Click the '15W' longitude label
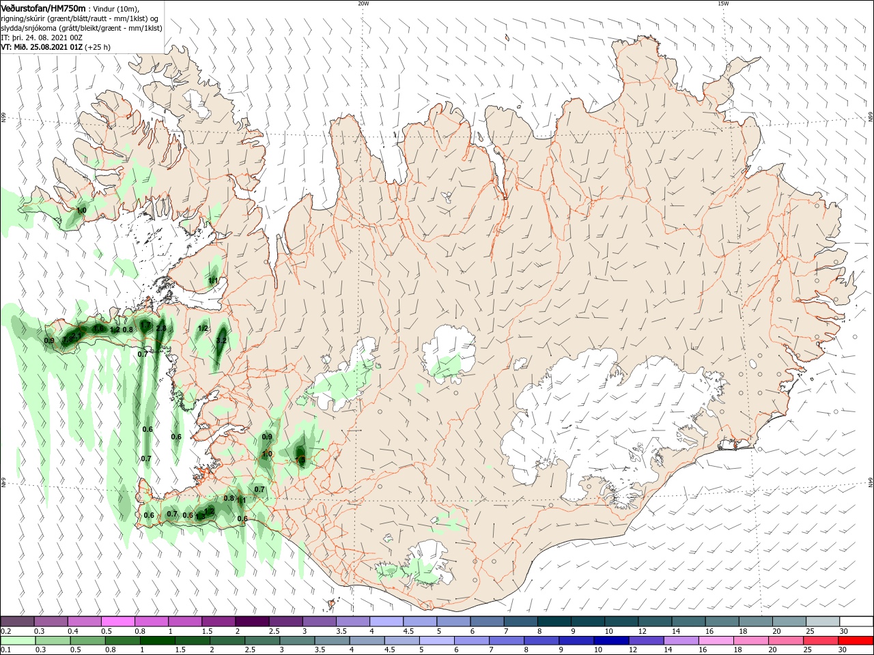 723,3
